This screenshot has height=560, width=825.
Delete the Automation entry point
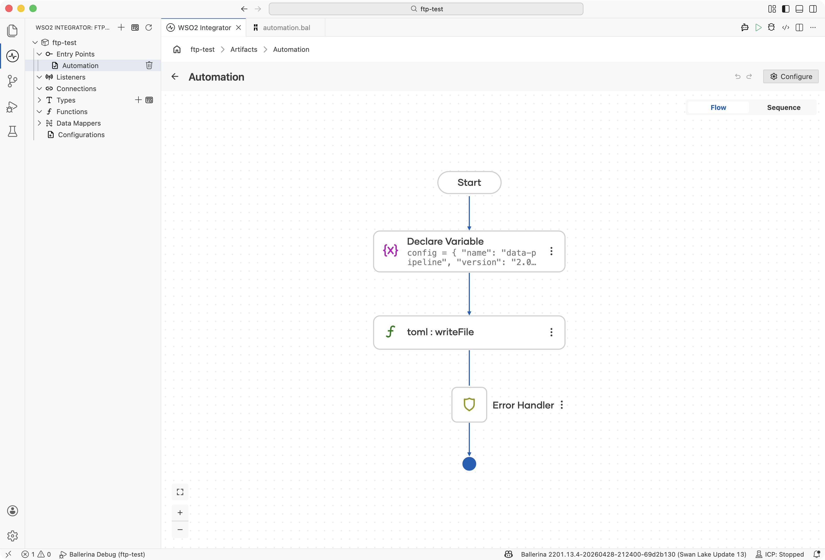point(149,65)
